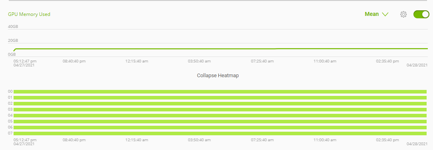Expand the chevron next to Mean

(x=385, y=14)
